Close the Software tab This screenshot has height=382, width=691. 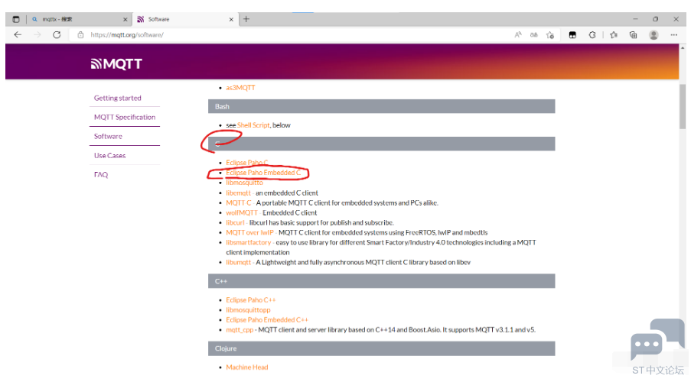tap(231, 19)
